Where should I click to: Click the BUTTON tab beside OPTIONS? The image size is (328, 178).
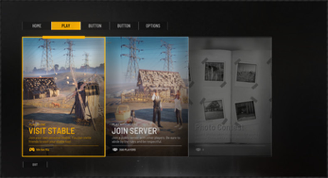(124, 26)
